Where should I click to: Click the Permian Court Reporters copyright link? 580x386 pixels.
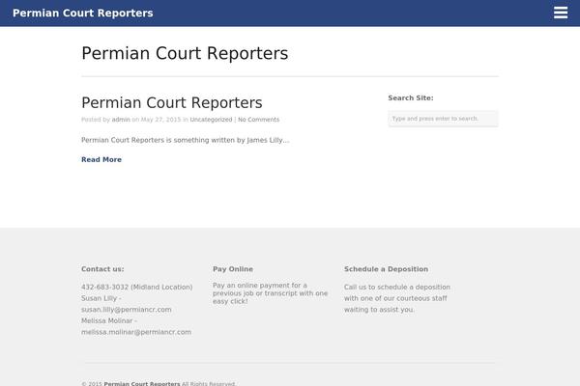(x=142, y=384)
